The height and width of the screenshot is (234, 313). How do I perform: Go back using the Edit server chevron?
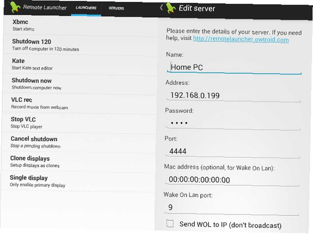click(161, 7)
